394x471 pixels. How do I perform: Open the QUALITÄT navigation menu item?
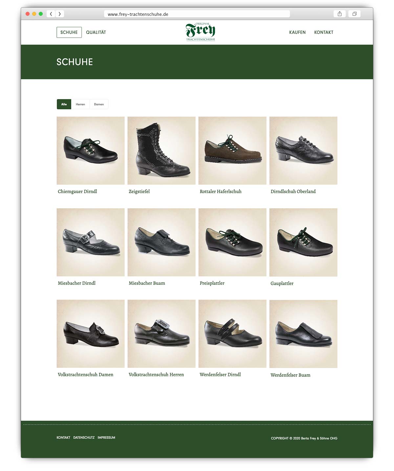point(96,32)
